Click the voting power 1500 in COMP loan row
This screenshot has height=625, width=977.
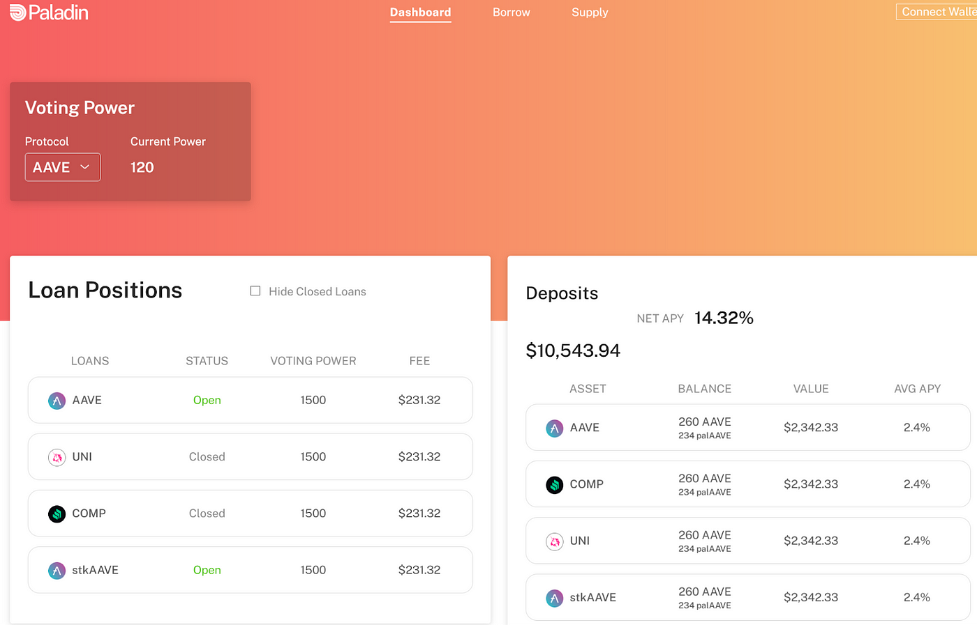click(x=313, y=513)
